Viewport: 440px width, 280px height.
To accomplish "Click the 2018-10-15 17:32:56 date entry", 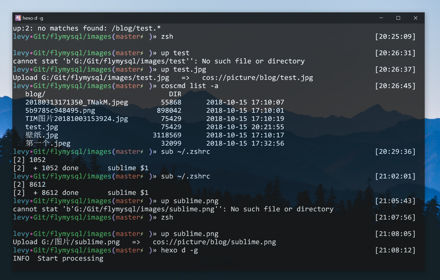I will [245, 144].
